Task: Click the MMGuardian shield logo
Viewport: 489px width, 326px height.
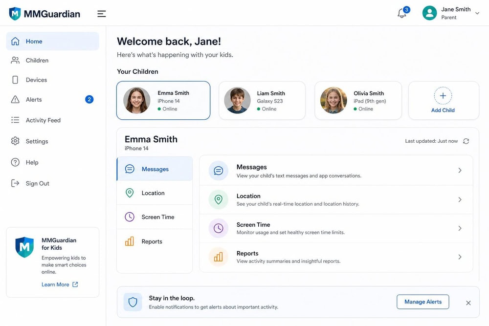Action: pyautogui.click(x=15, y=14)
